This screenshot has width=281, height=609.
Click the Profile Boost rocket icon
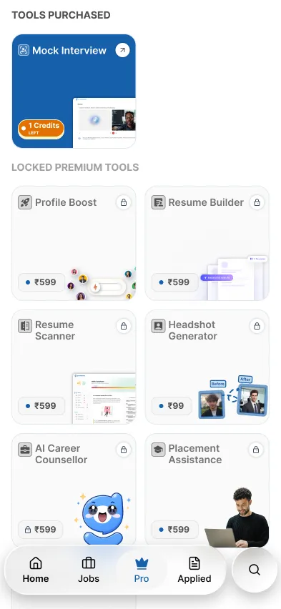pyautogui.click(x=25, y=202)
